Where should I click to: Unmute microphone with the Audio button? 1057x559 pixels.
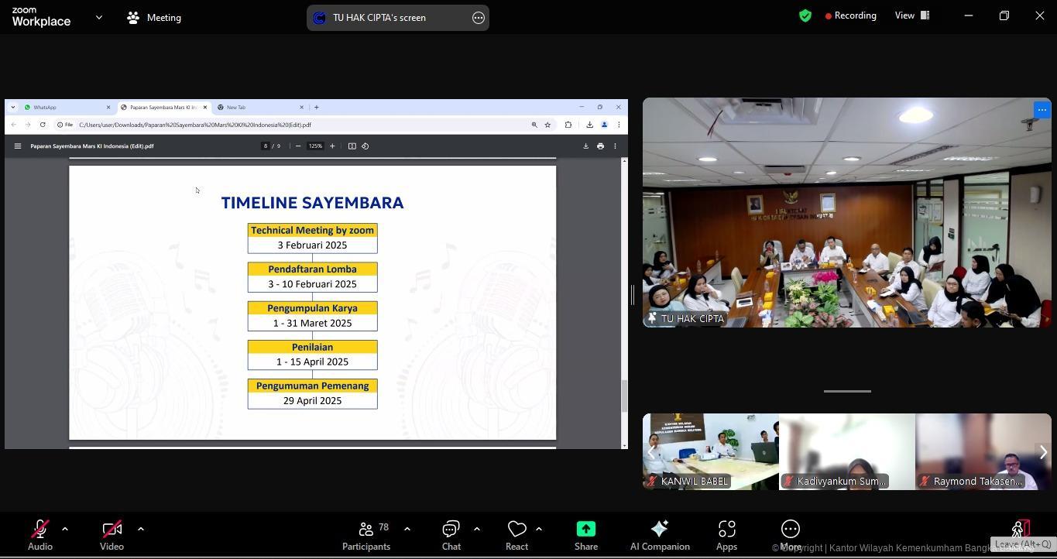click(39, 535)
